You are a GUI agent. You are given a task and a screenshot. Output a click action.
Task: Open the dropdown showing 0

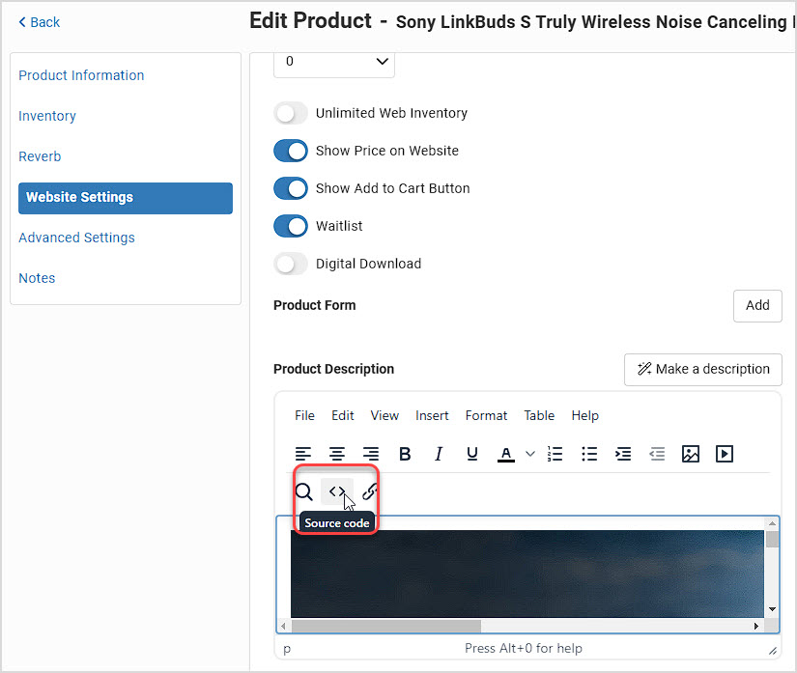click(x=334, y=64)
